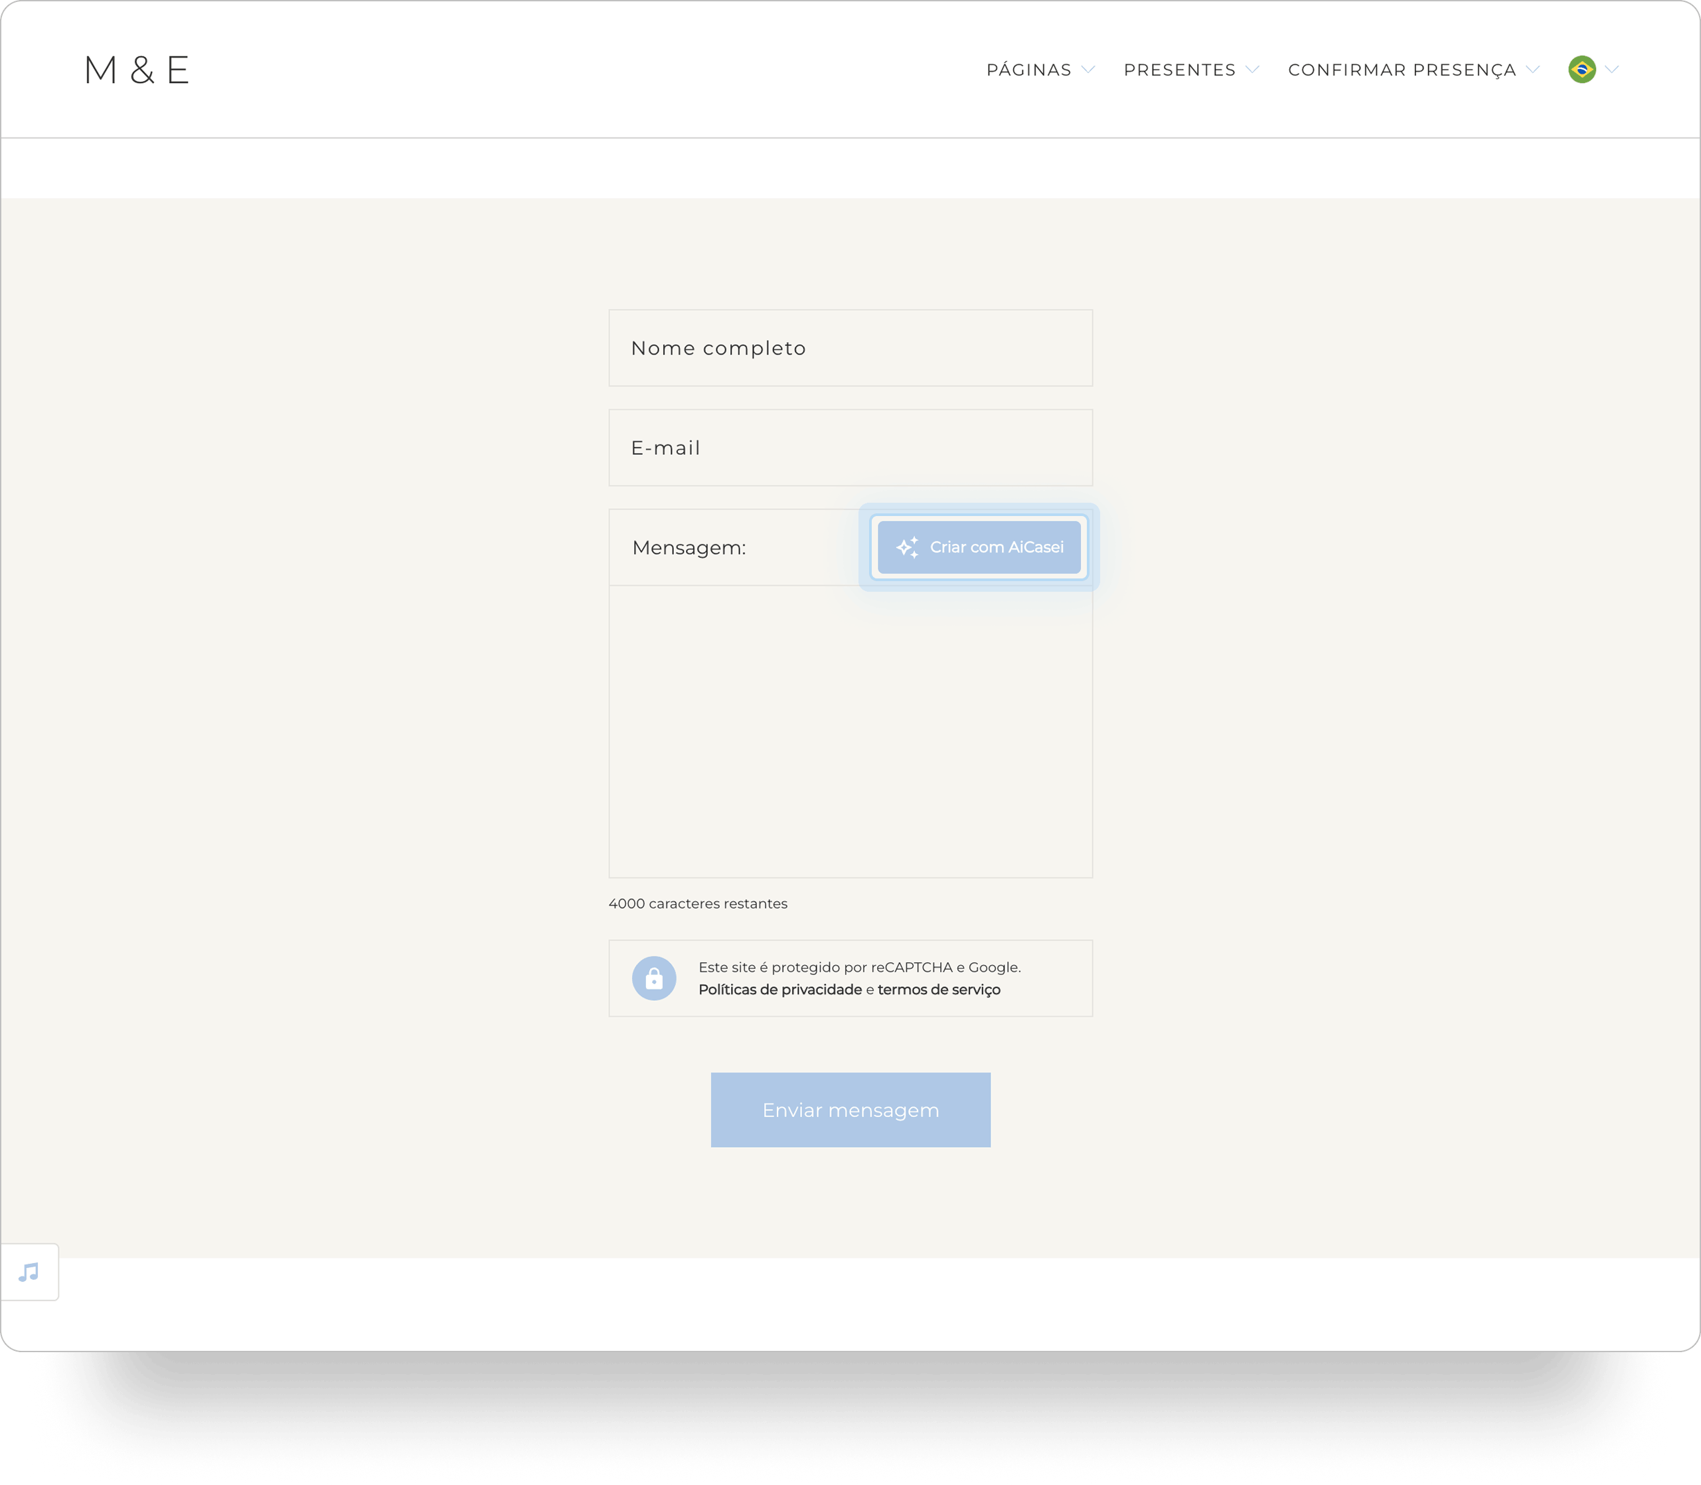Open the termos de serviço link
Image resolution: width=1701 pixels, height=1485 pixels.
click(939, 990)
